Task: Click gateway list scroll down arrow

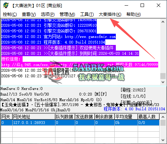Action: tap(163, 140)
